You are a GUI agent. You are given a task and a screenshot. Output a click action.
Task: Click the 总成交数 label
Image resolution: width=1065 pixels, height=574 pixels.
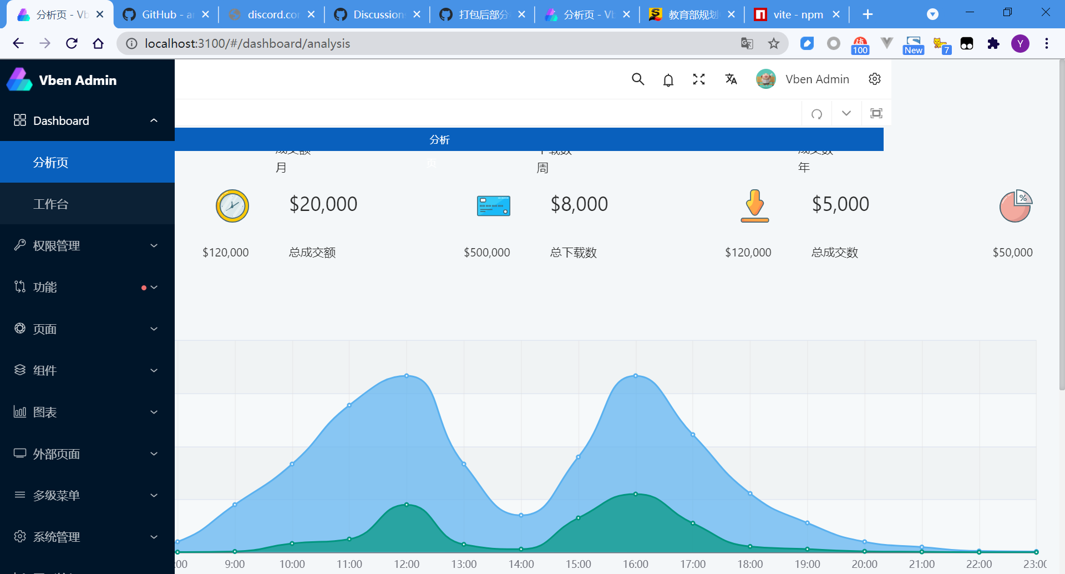tap(835, 253)
